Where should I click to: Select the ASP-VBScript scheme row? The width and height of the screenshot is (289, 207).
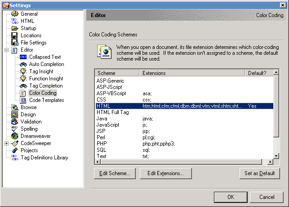pos(184,93)
